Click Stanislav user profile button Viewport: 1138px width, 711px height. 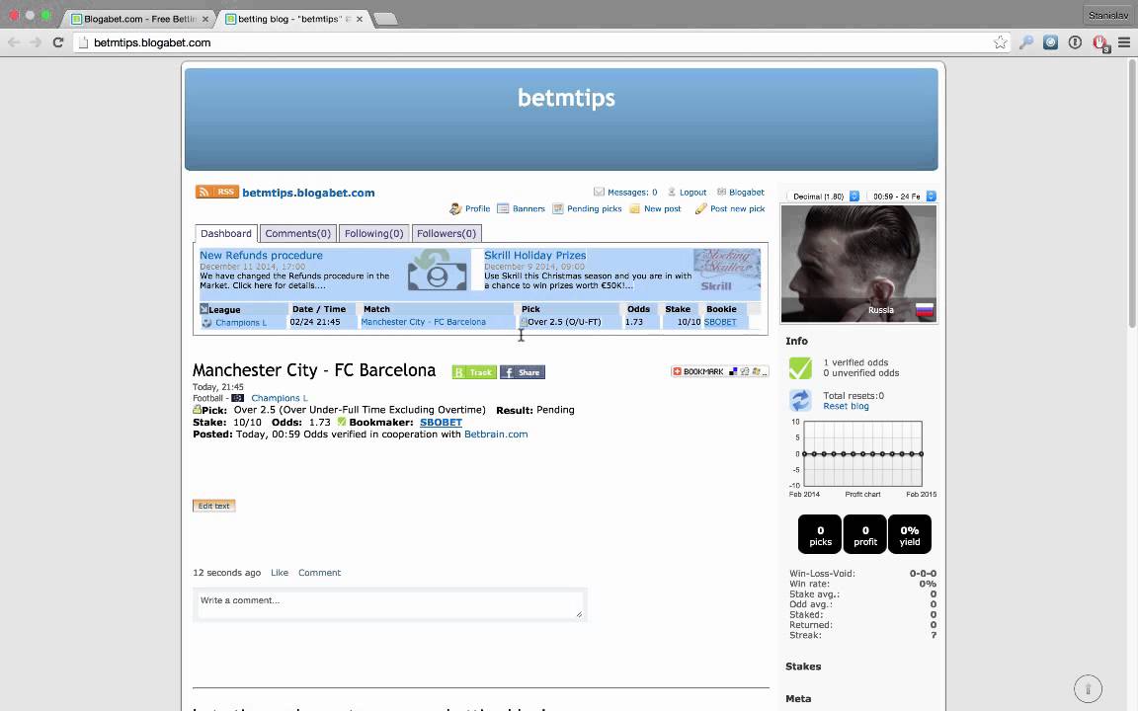[1108, 15]
